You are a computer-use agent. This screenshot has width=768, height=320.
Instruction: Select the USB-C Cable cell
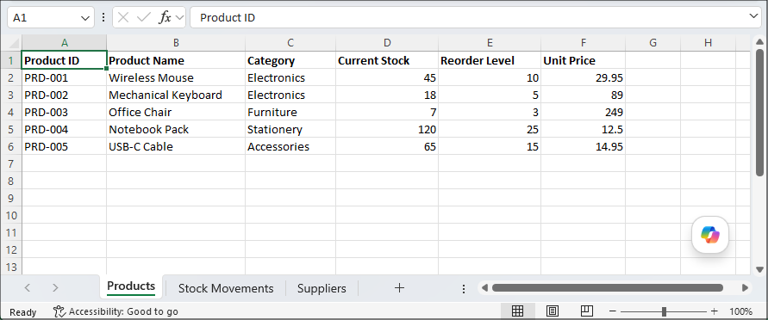[x=176, y=146]
